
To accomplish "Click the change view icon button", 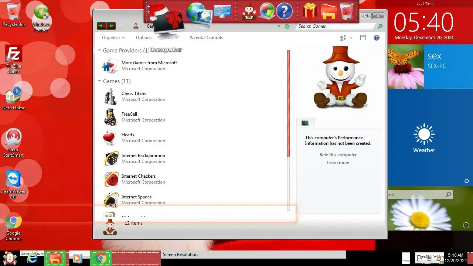I will click(x=343, y=38).
